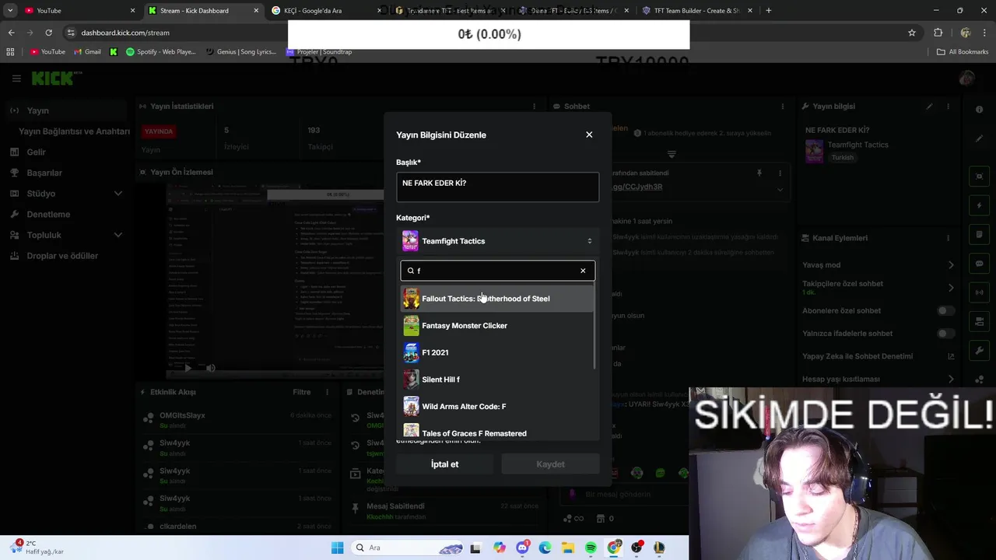Viewport: 996px width, 560px height.
Task: Open Yayın bilgisi three-dot menu
Action: tap(948, 107)
